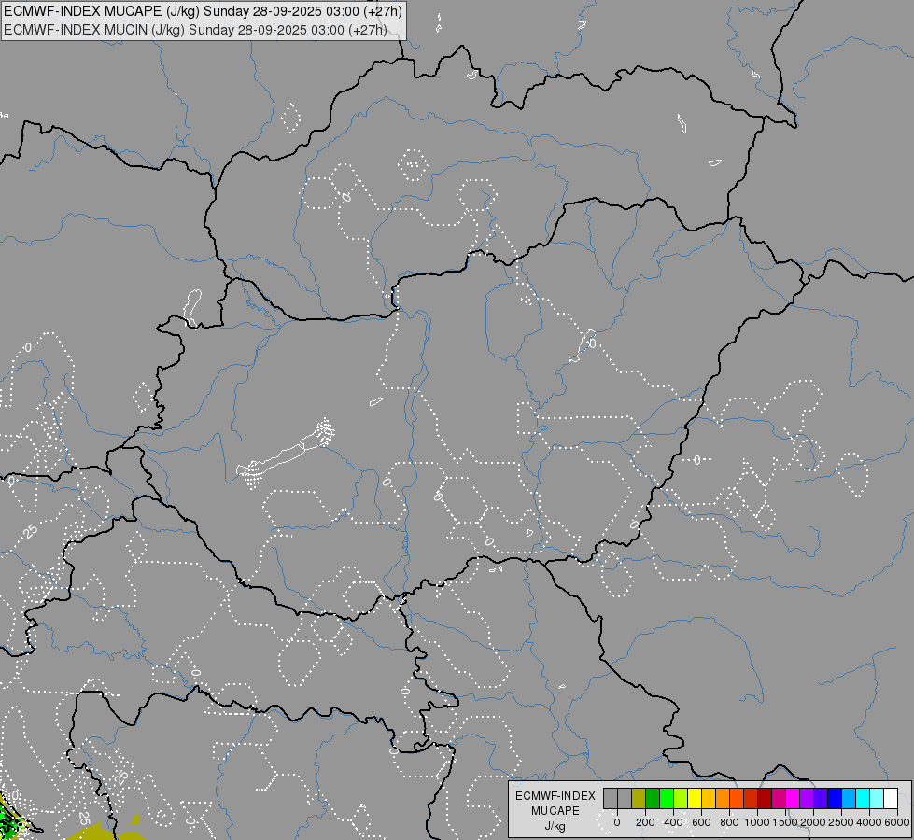Click the legend value 2500
The width and height of the screenshot is (914, 840).
click(x=841, y=822)
